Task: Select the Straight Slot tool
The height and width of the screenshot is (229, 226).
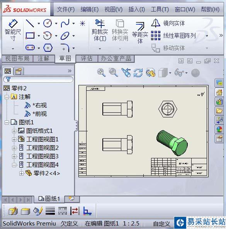Action: click(30, 47)
